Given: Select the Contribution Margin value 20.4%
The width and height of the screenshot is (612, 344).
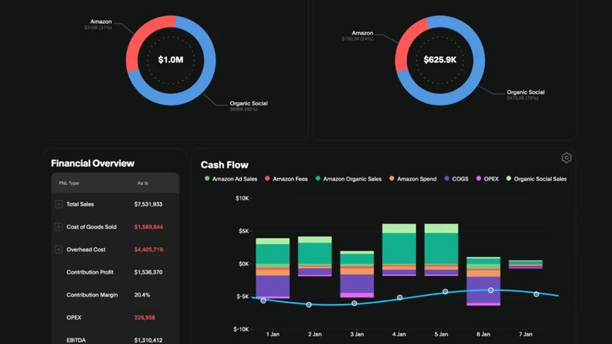Looking at the screenshot, I should (142, 295).
